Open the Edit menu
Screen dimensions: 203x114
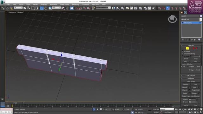coord(8,4)
